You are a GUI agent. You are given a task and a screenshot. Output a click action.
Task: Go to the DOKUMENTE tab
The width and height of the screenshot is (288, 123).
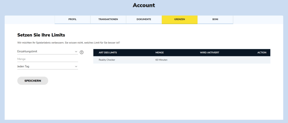tap(144, 19)
